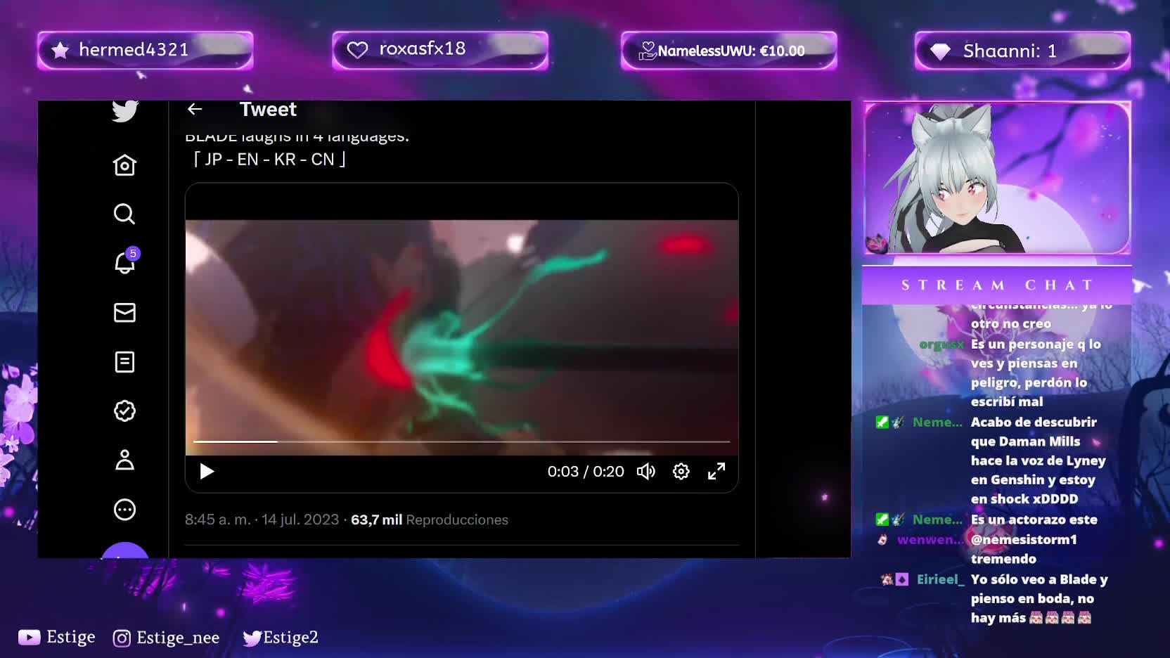The image size is (1170, 658).
Task: Click the NamelessUWU: €10.00 donation label
Action: (x=731, y=51)
